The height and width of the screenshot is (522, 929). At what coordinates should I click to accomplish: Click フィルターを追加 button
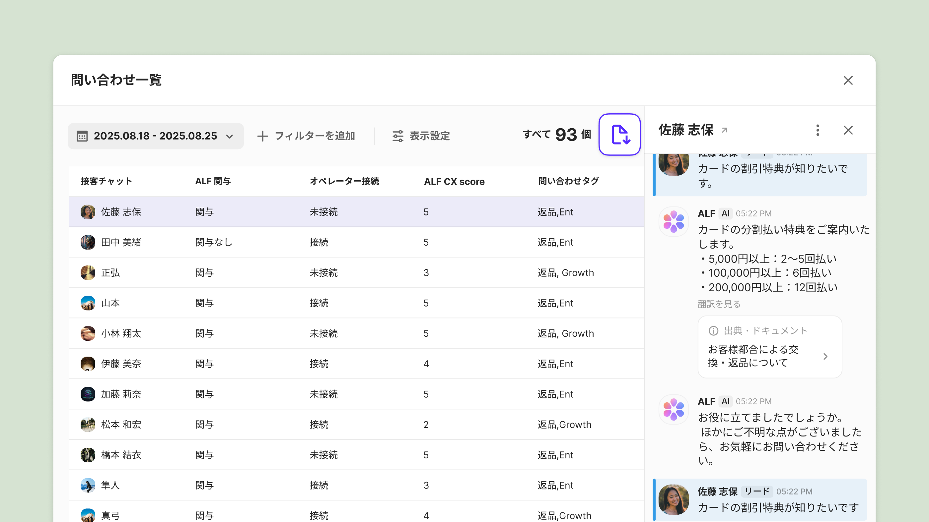306,136
